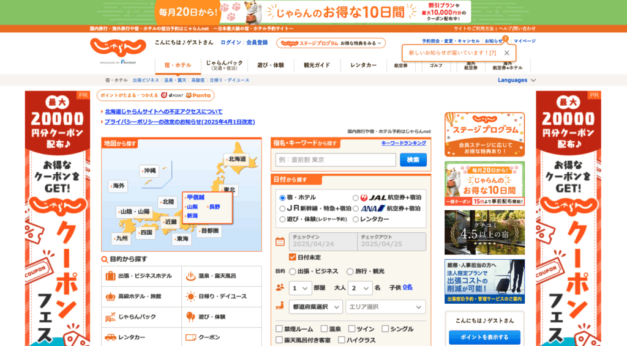Select the ANA 航空券+宿泊 radio option

(355, 208)
